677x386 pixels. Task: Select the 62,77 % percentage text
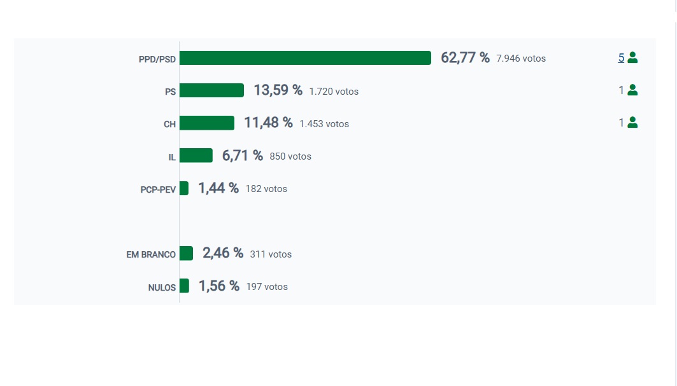465,58
